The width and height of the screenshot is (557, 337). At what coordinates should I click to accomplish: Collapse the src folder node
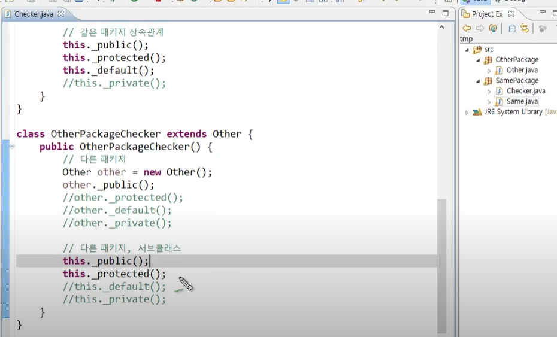point(467,50)
